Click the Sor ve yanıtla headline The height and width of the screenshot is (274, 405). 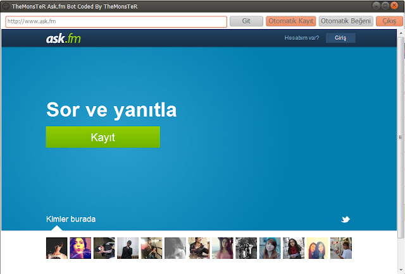111,110
